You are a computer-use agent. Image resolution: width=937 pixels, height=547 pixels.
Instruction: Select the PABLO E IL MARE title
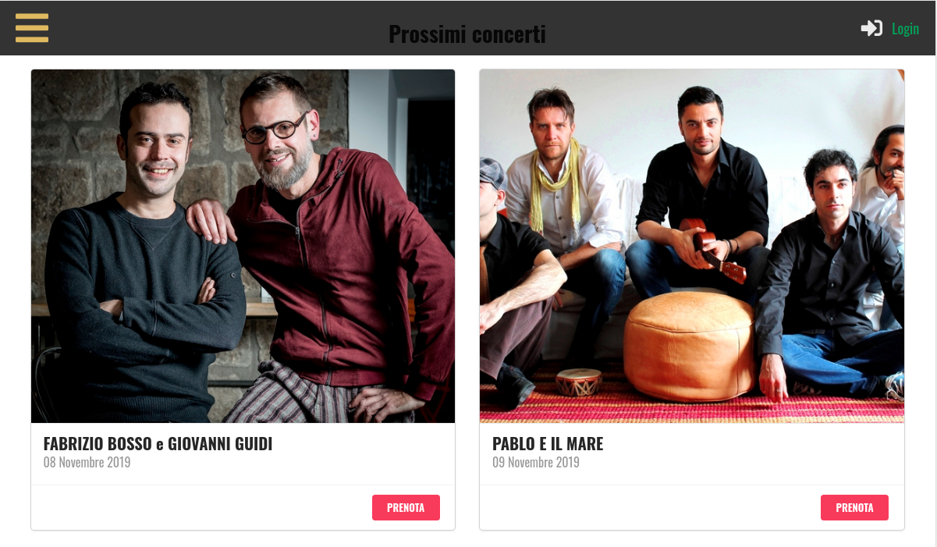[548, 444]
